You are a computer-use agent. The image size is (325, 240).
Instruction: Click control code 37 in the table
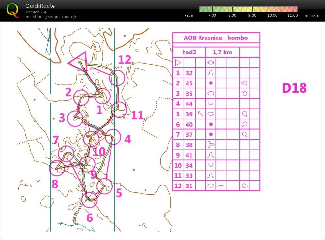[189, 135]
